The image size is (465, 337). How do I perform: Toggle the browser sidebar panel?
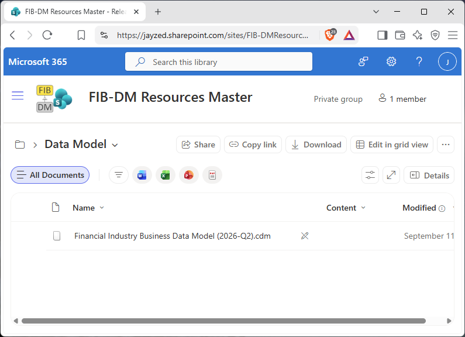[x=383, y=35]
